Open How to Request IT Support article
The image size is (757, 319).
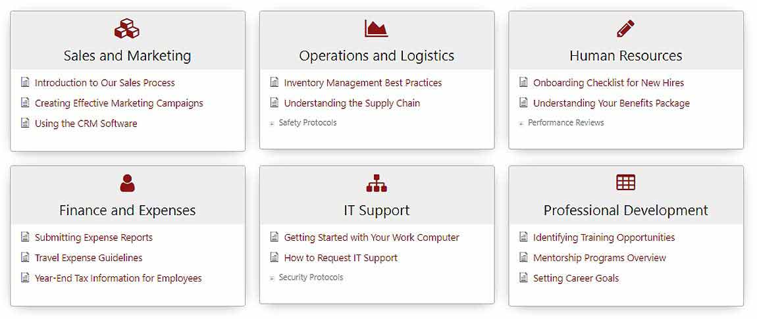pos(340,258)
